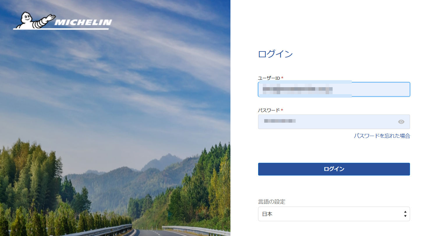The width and height of the screenshot is (433, 236).
Task: Click the language selector arrows
Action: [405, 214]
